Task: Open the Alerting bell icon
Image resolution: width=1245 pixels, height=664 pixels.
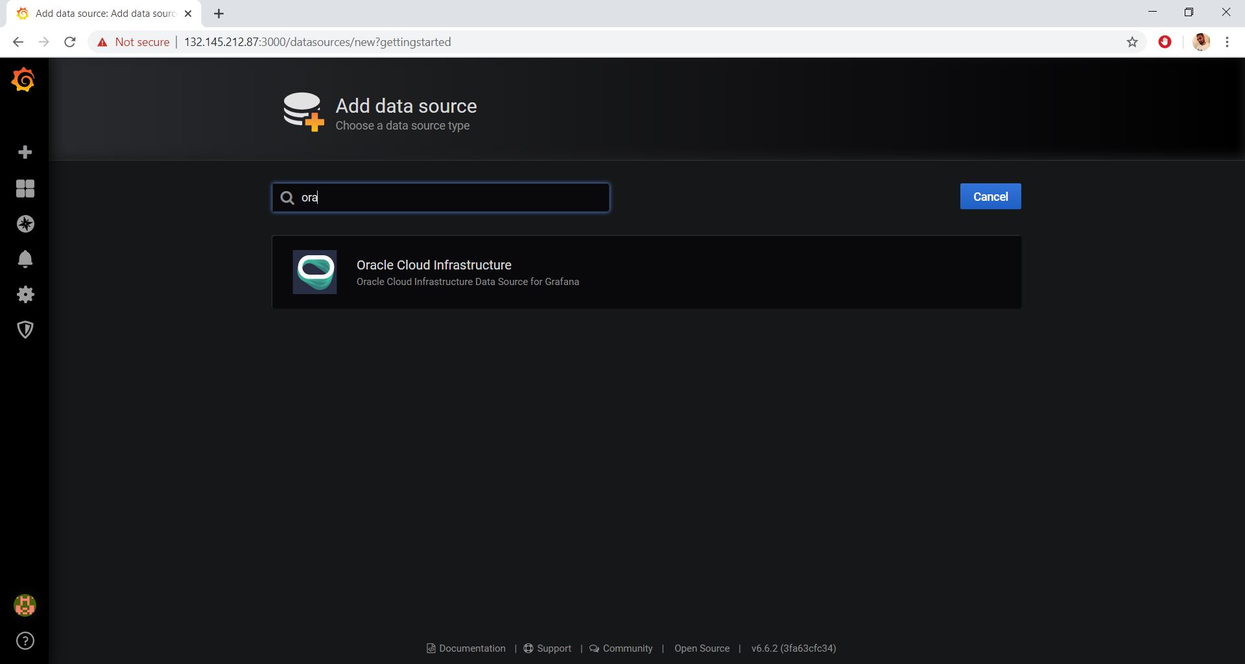Action: click(25, 259)
